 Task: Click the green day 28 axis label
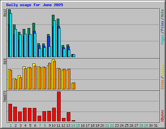[141, 125]
